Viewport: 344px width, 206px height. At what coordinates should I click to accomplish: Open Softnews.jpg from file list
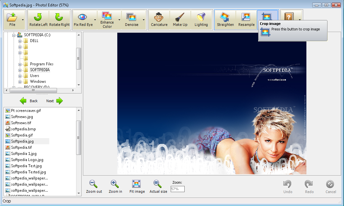coord(22,117)
